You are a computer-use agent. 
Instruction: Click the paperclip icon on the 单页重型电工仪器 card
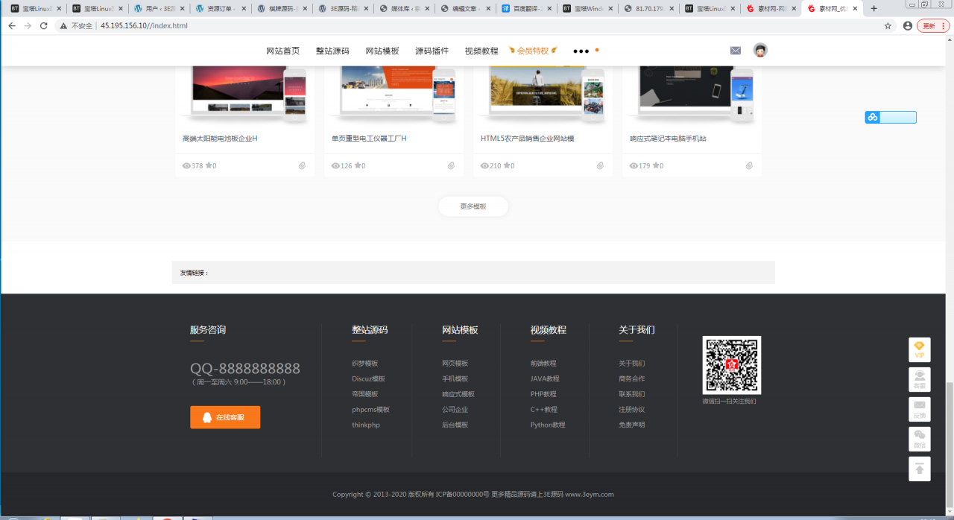tap(451, 166)
